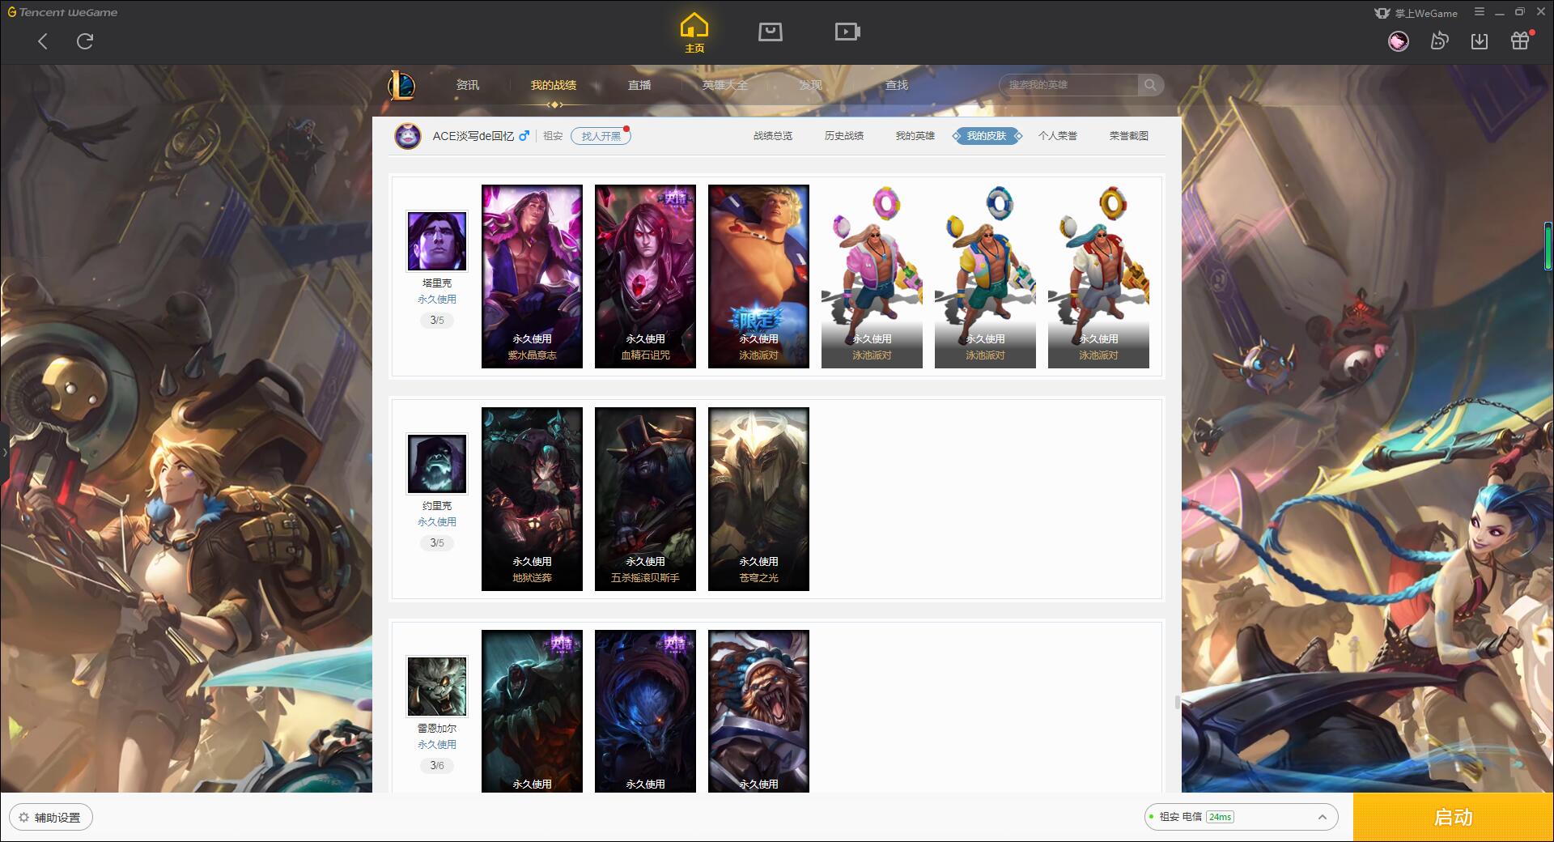Open the yellow-blue 泳池派对 chroma card

985,276
